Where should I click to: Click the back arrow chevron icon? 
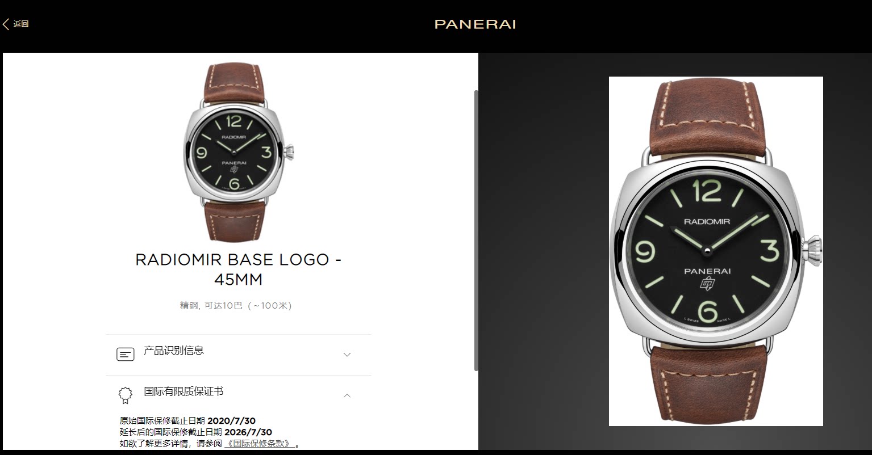click(6, 24)
